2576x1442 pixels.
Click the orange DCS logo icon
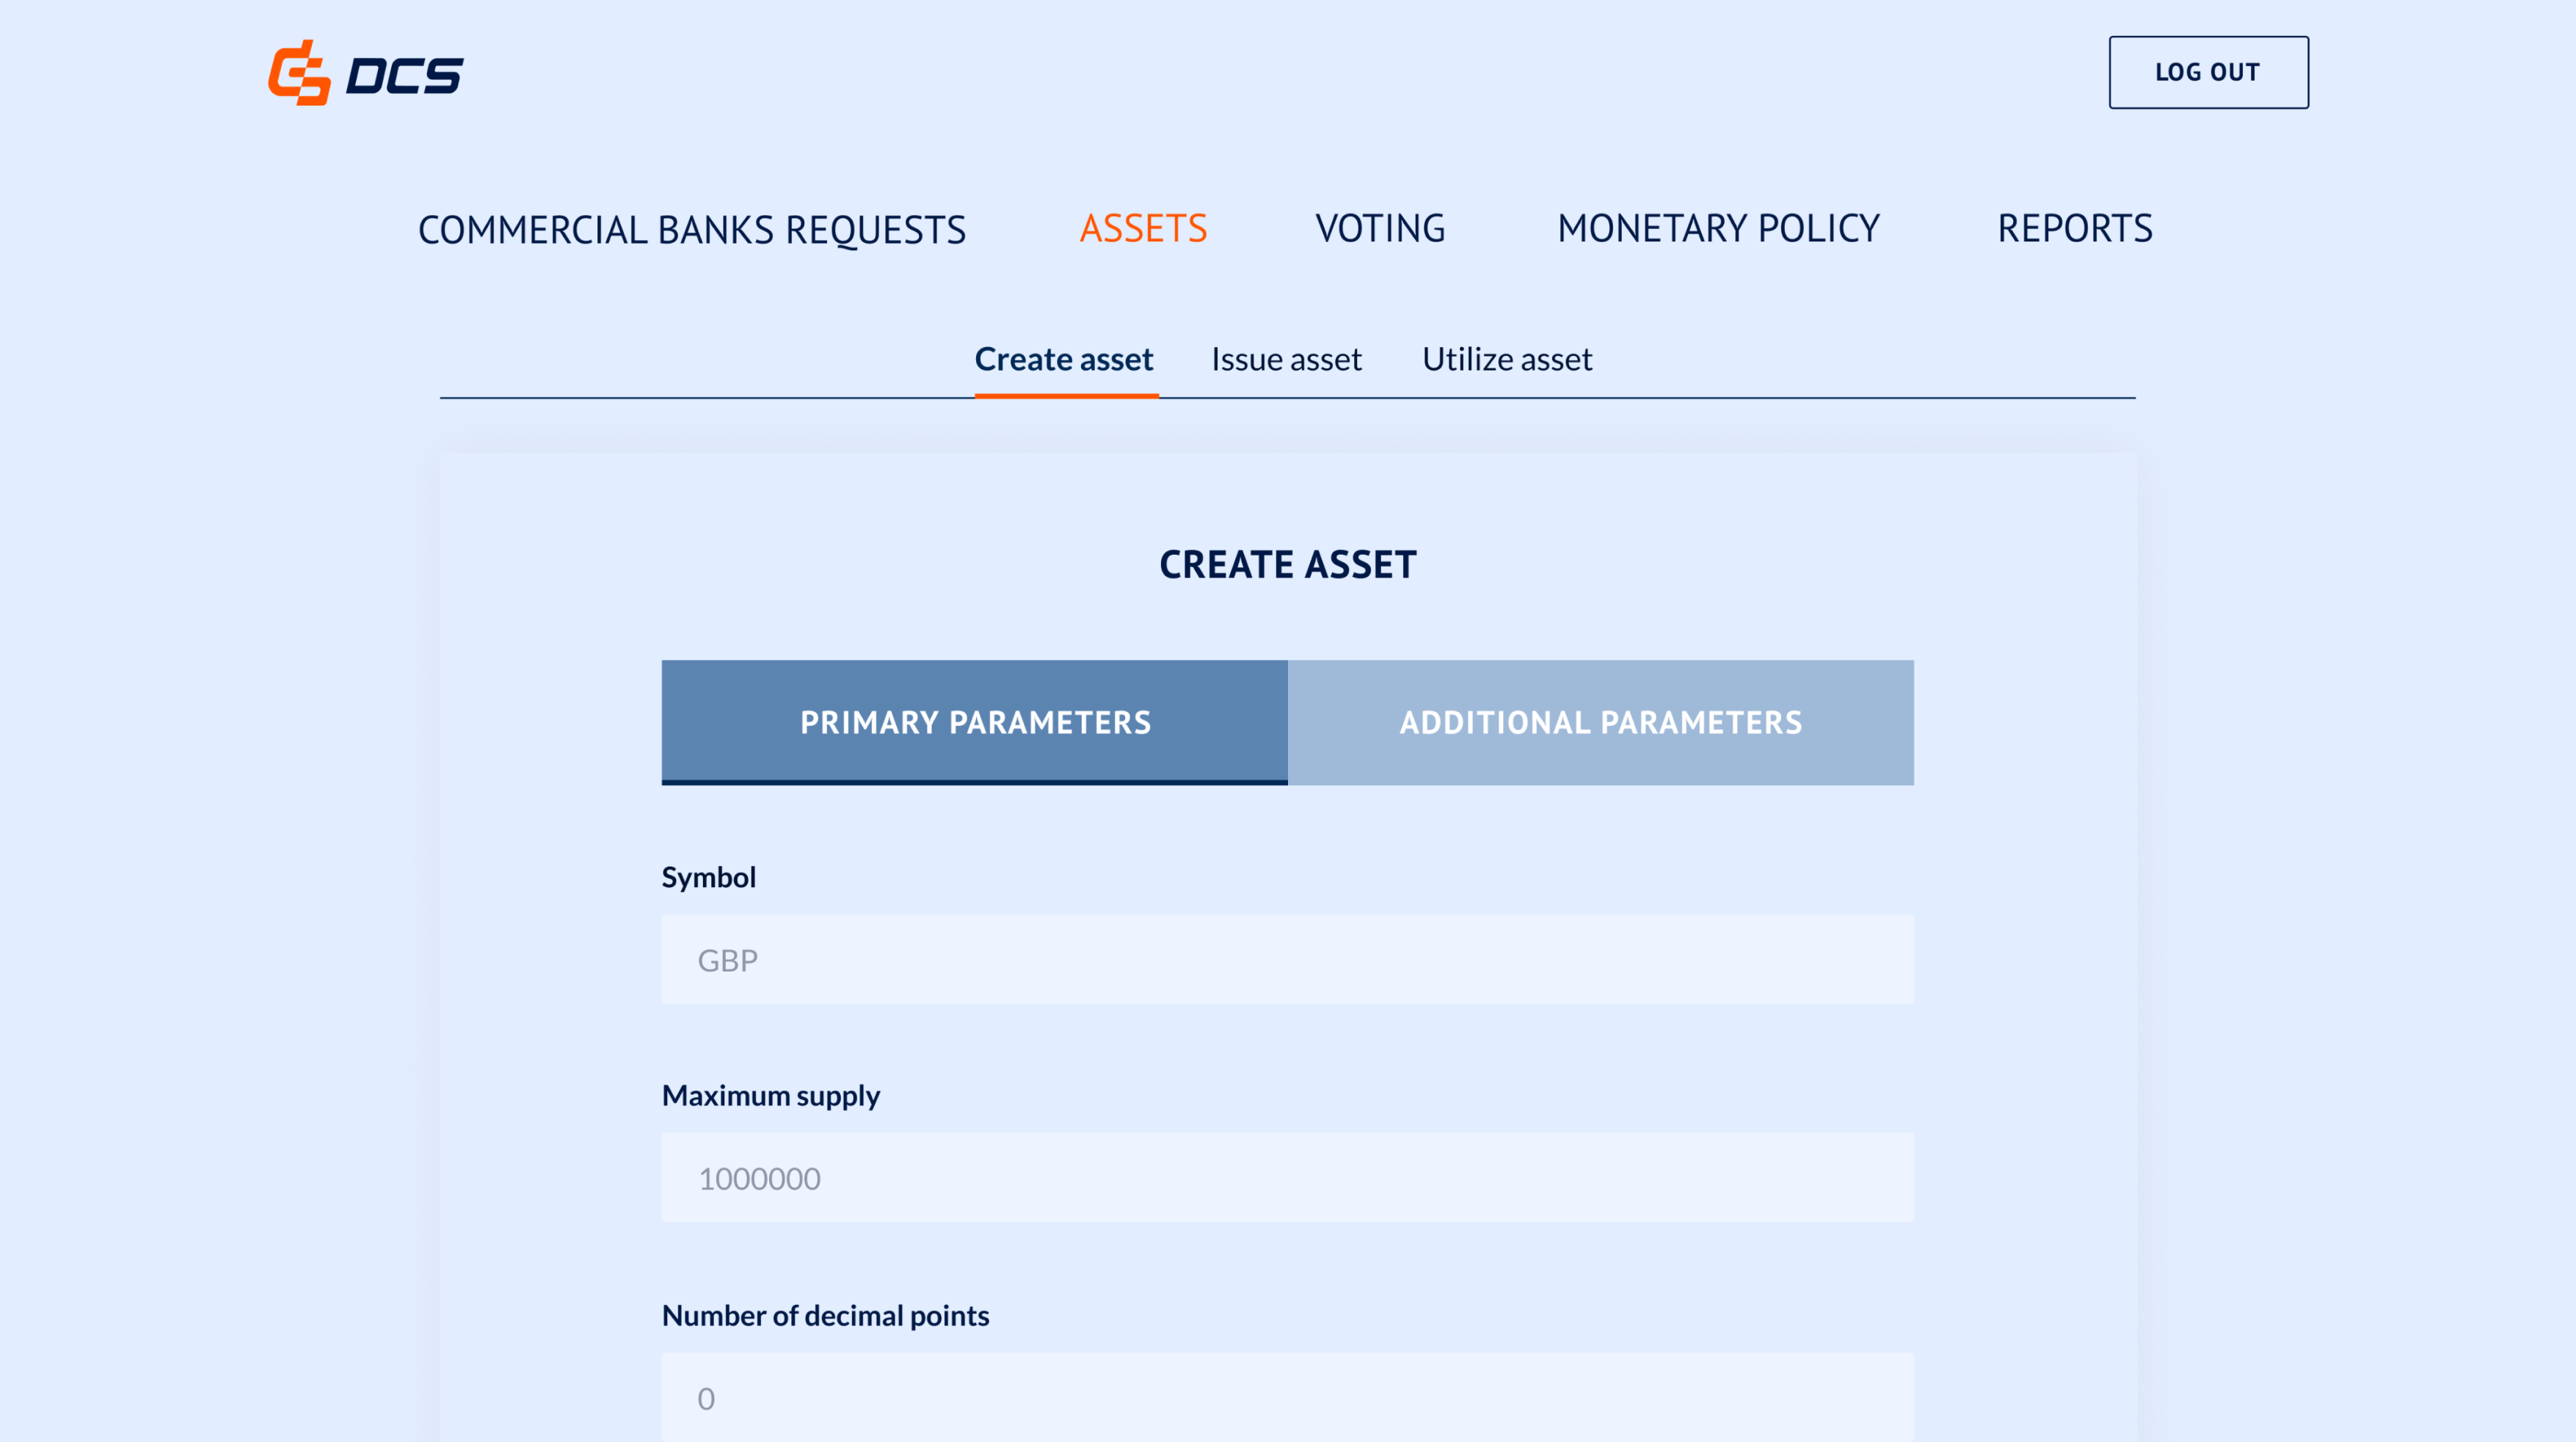pos(299,73)
